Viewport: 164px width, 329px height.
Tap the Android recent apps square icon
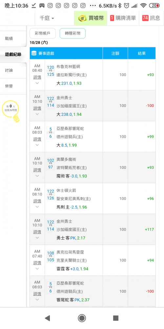click(x=116, y=318)
